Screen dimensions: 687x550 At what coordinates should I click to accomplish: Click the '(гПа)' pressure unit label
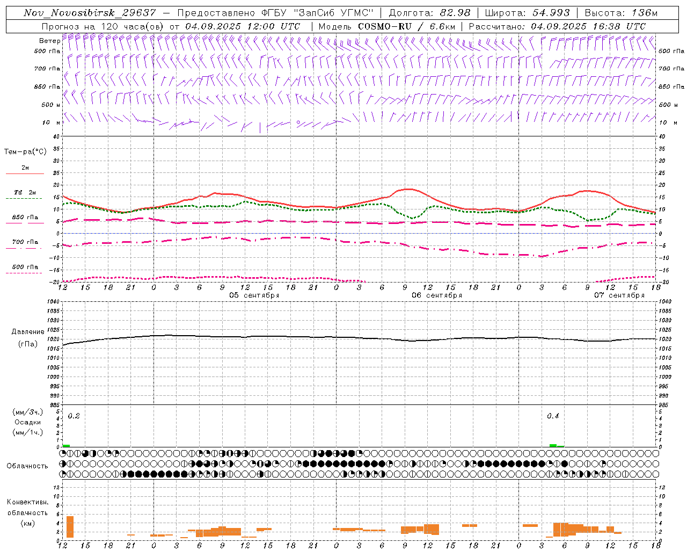[x=27, y=344]
